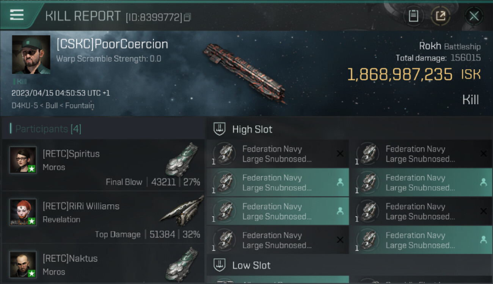Copy the kill report ID
Screen dimensions: 493x284
(x=187, y=17)
